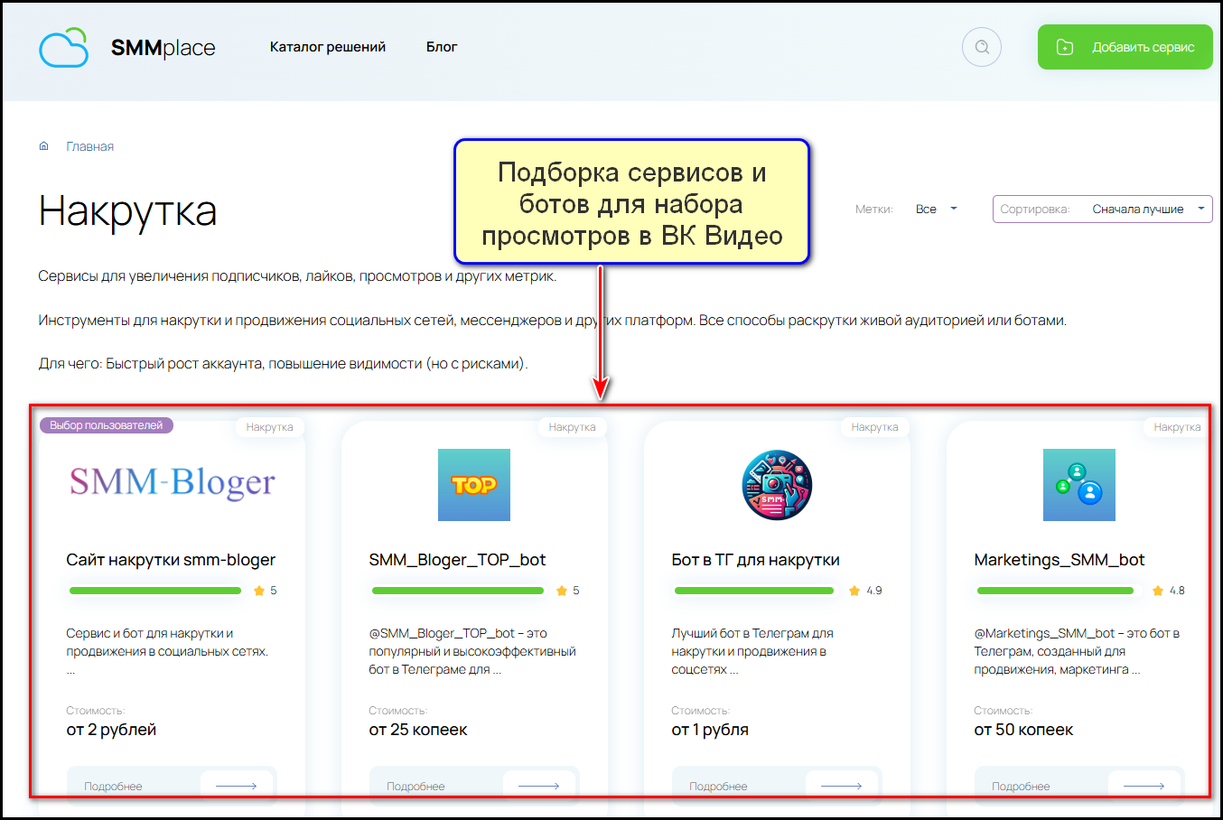Image resolution: width=1223 pixels, height=820 pixels.
Task: Open the search magnifier icon
Action: (x=982, y=47)
